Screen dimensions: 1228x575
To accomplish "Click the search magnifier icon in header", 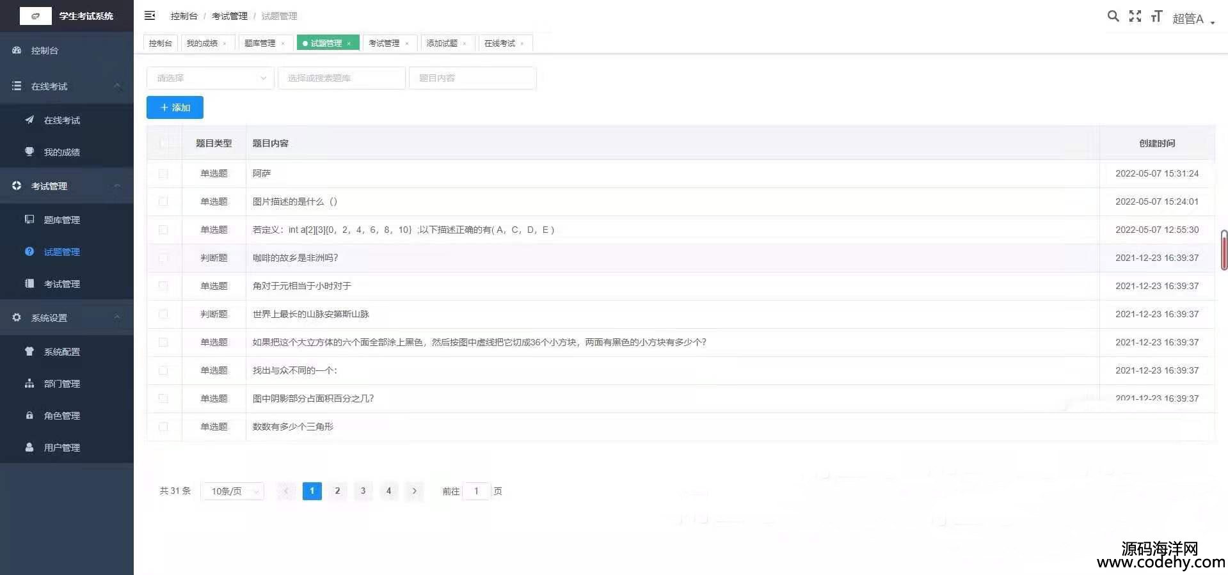I will click(1113, 17).
